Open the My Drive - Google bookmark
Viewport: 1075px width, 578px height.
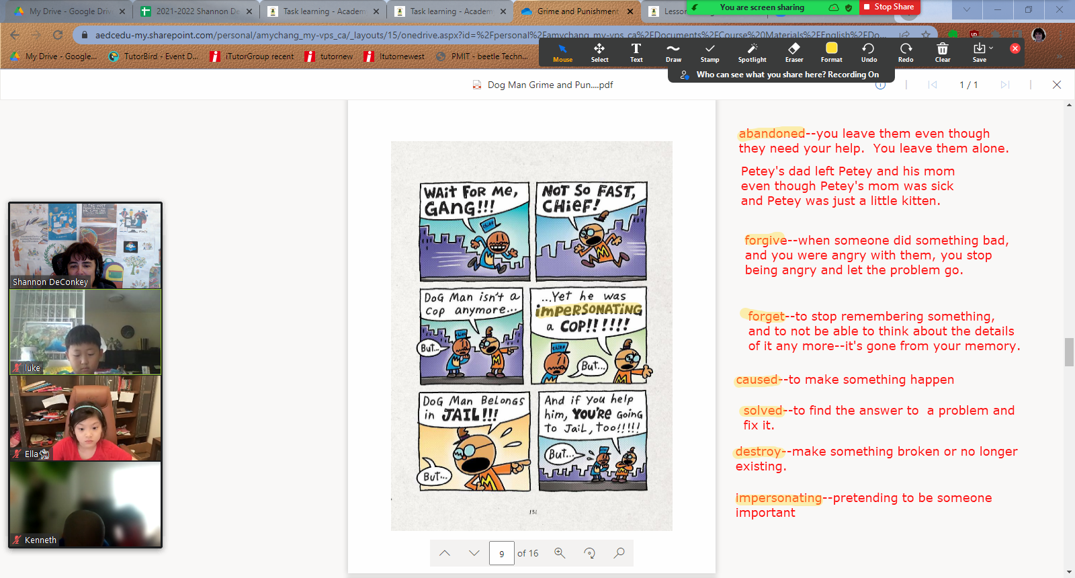(x=54, y=56)
